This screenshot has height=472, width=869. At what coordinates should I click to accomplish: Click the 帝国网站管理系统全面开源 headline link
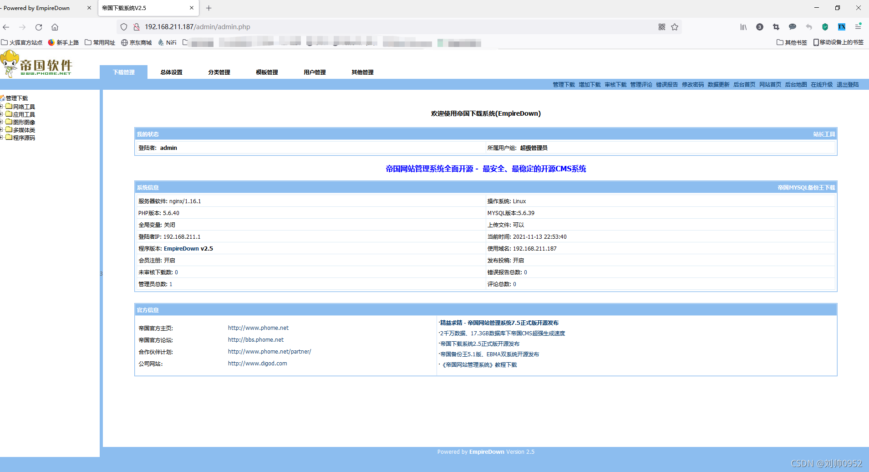click(x=486, y=169)
